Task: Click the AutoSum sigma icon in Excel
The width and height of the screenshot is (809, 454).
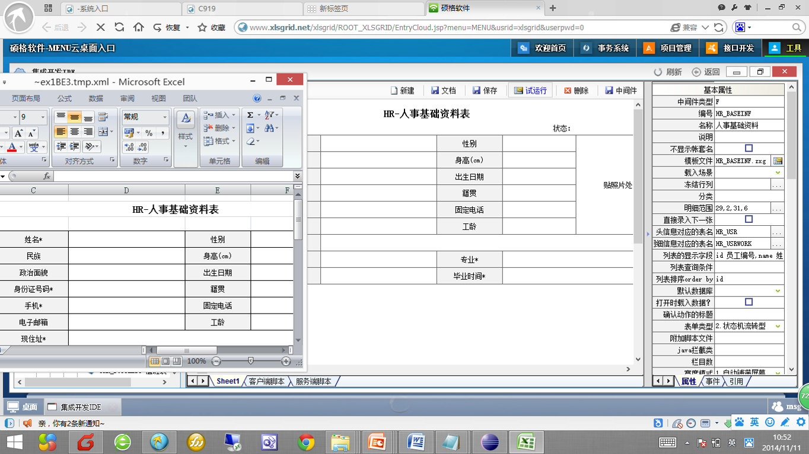Action: [x=250, y=115]
